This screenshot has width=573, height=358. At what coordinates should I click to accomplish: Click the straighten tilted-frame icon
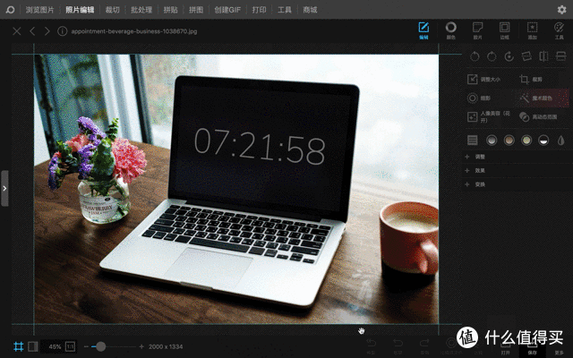[526, 56]
